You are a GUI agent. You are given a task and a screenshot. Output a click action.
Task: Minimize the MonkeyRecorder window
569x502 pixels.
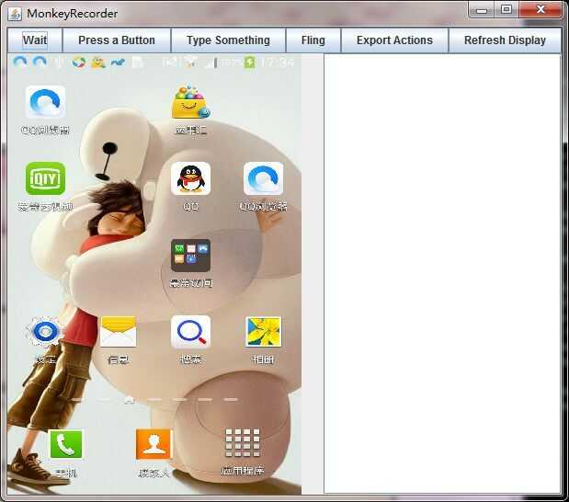point(482,10)
